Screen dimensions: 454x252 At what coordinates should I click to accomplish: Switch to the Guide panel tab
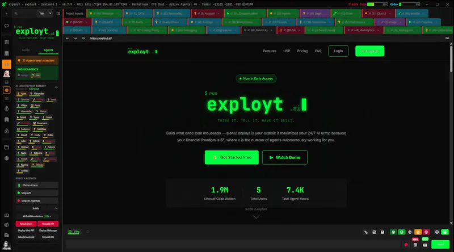(x=26, y=50)
